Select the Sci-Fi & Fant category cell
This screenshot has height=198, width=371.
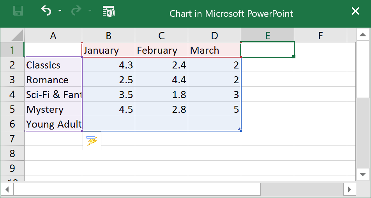[x=53, y=94]
